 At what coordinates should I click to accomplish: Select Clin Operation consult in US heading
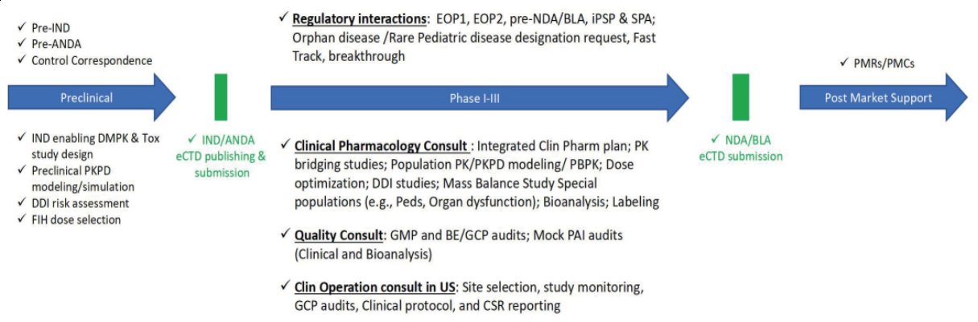[x=376, y=287]
